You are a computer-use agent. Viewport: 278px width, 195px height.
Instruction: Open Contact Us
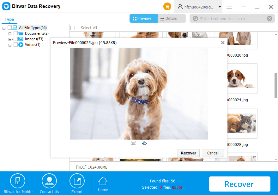coord(49,184)
